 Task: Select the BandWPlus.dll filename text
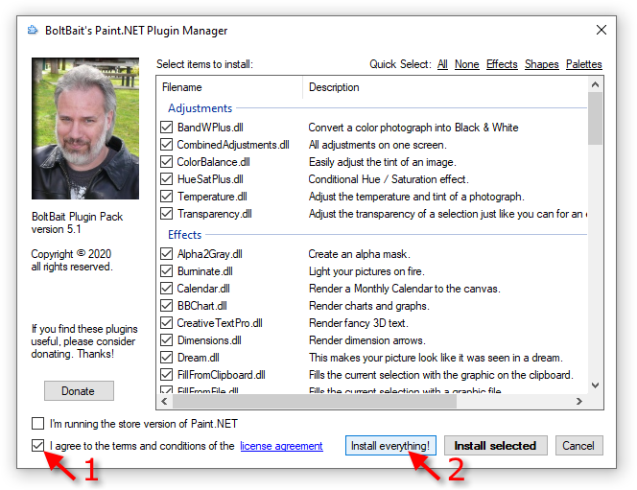point(210,128)
